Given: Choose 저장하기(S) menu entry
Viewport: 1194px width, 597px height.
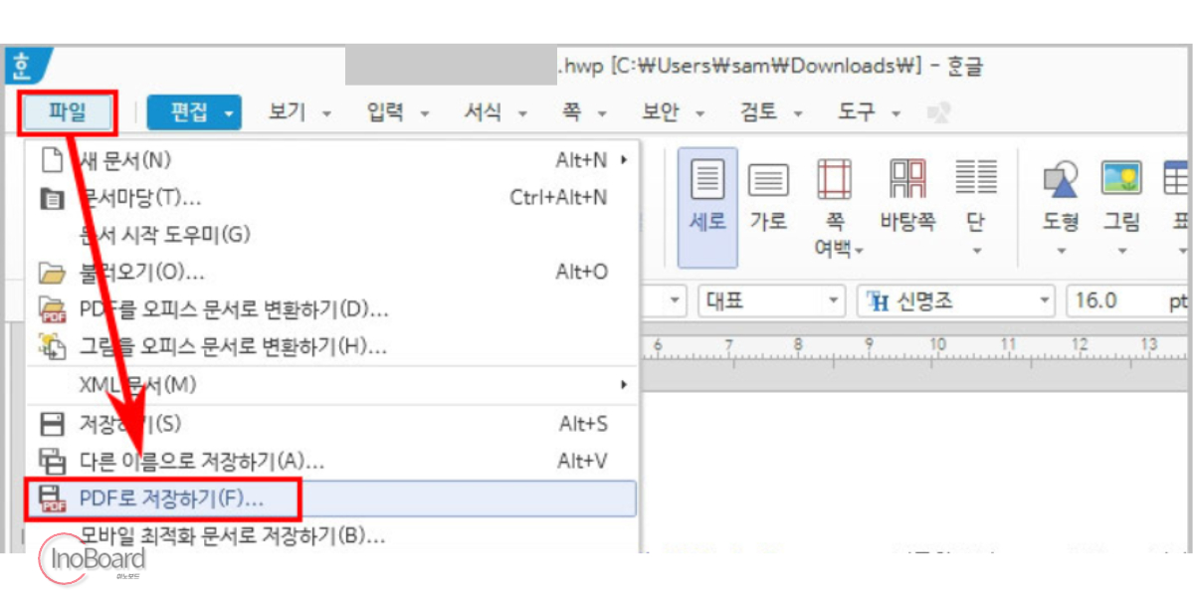Looking at the screenshot, I should tap(331, 424).
